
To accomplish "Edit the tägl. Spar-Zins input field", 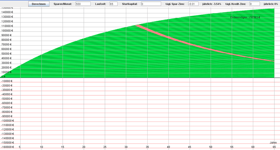I will tap(193, 4).
